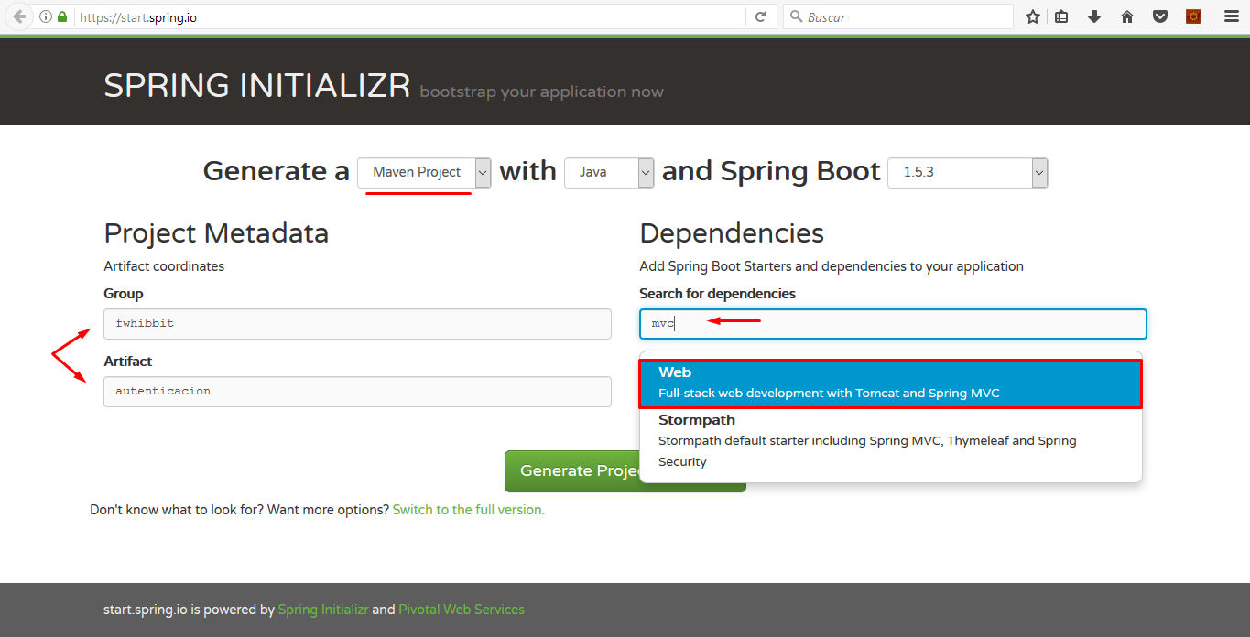The width and height of the screenshot is (1250, 637).
Task: Focus the Artifact input field
Action: tap(357, 392)
